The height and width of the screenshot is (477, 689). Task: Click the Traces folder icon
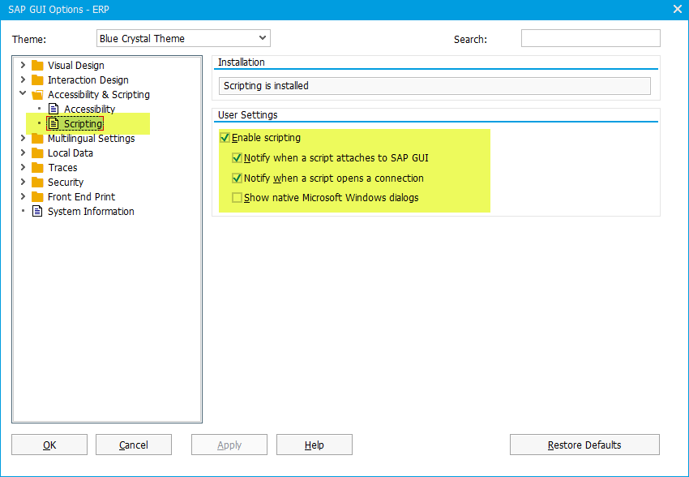(x=37, y=167)
